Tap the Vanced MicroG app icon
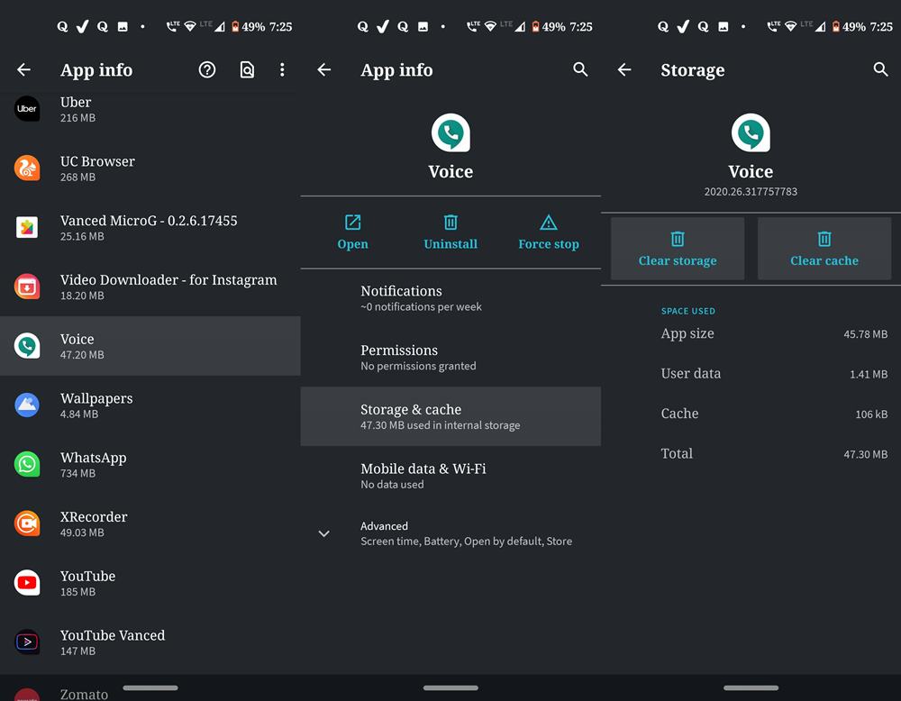This screenshot has height=701, width=901. (x=27, y=227)
